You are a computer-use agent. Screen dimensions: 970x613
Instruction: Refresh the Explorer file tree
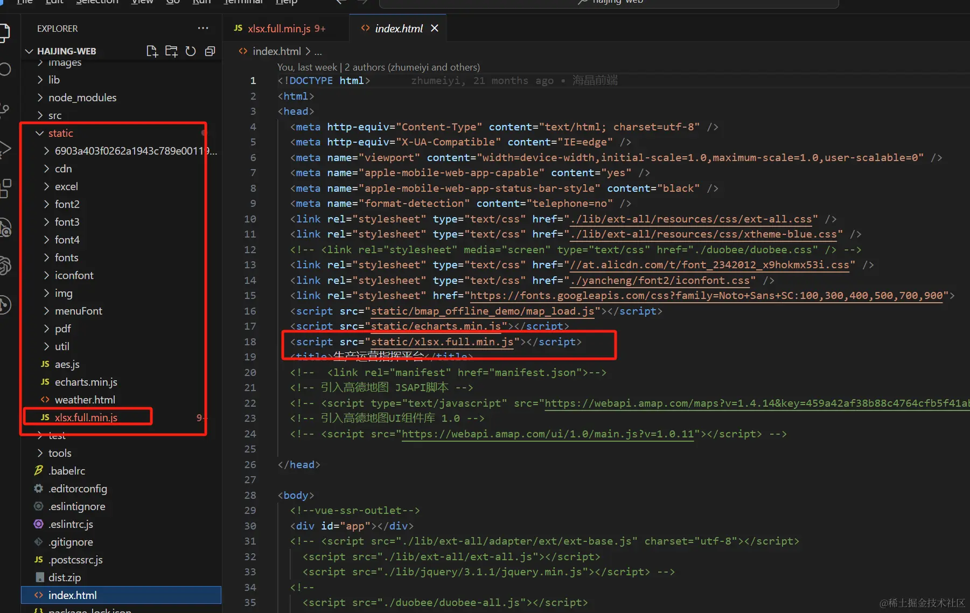coord(191,51)
